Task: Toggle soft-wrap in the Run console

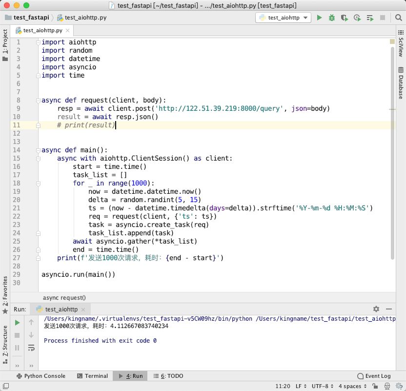Action: click(31, 348)
